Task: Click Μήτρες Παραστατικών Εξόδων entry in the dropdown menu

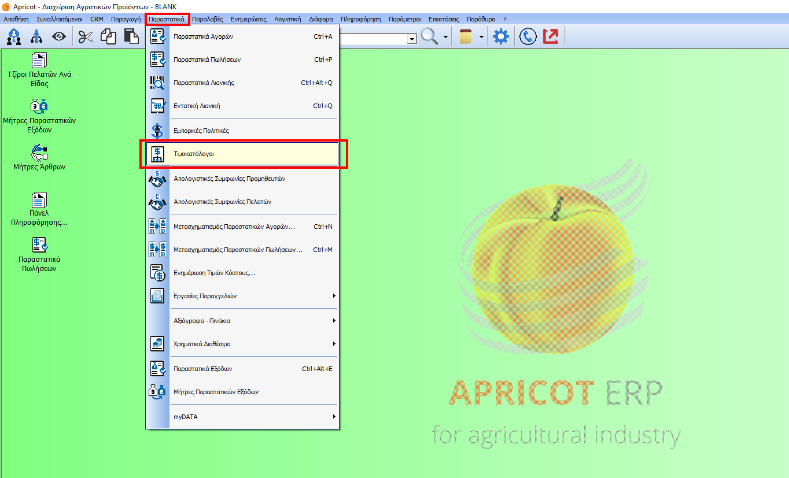Action: tap(242, 392)
